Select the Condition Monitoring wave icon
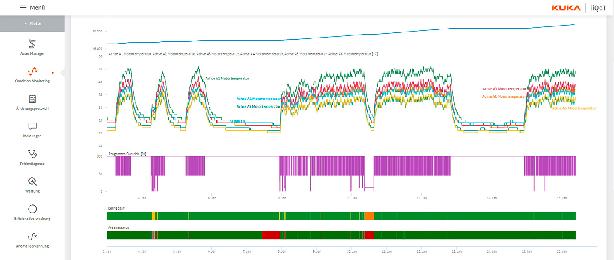This screenshot has width=614, height=260. [x=32, y=71]
